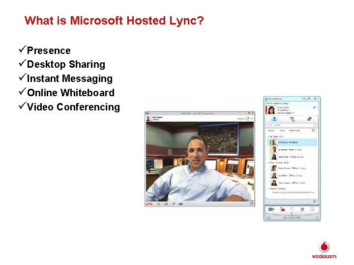
Task: Select the third My Team contact, Offline
Action: 292,157
